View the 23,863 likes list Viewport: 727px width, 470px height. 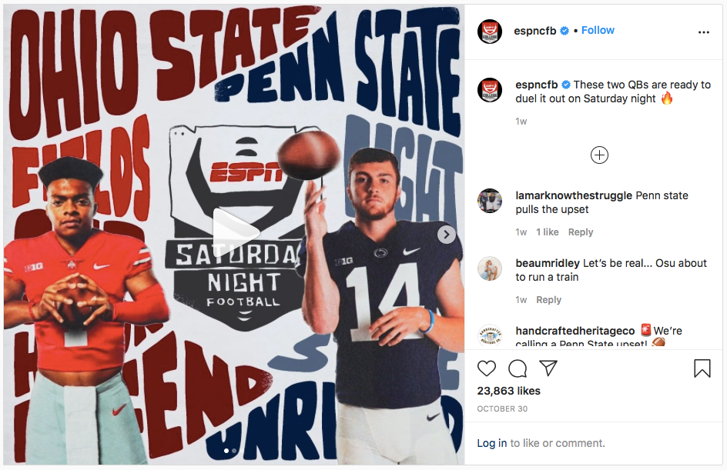pos(508,391)
